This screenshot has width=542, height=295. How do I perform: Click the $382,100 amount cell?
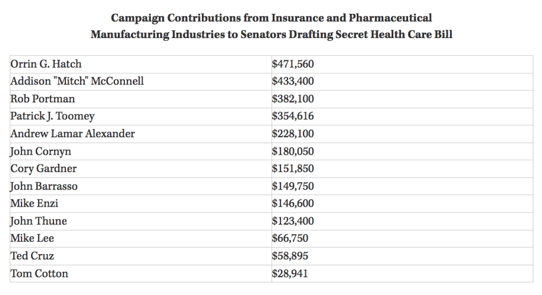click(x=293, y=99)
